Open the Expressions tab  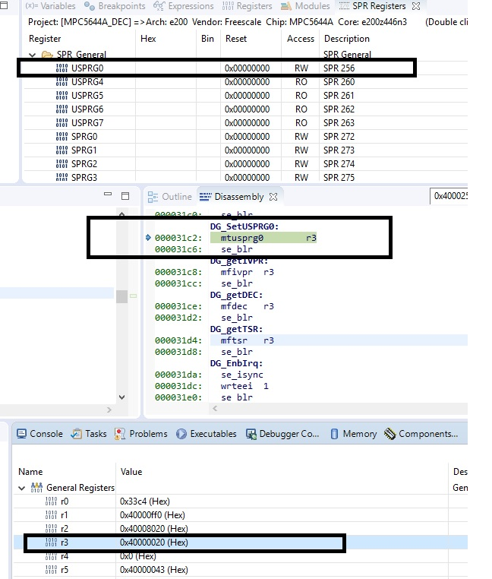pyautogui.click(x=184, y=6)
